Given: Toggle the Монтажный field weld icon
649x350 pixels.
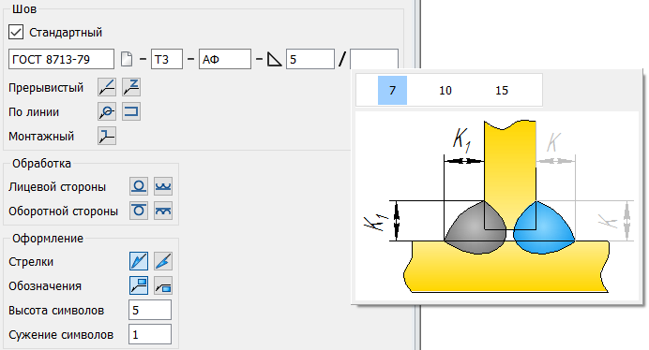Looking at the screenshot, I should click(x=107, y=136).
